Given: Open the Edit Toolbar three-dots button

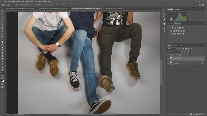Looking at the screenshot, I should pos(2,75).
